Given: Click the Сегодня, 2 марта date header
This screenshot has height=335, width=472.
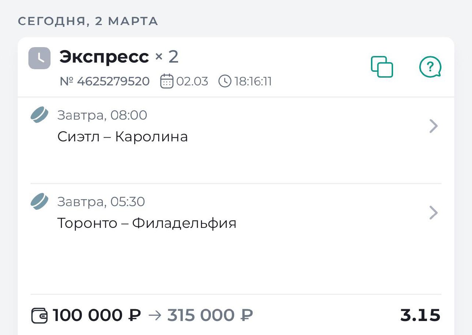Looking at the screenshot, I should pyautogui.click(x=88, y=21).
